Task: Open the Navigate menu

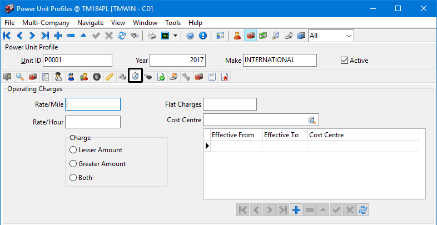Action: click(90, 23)
